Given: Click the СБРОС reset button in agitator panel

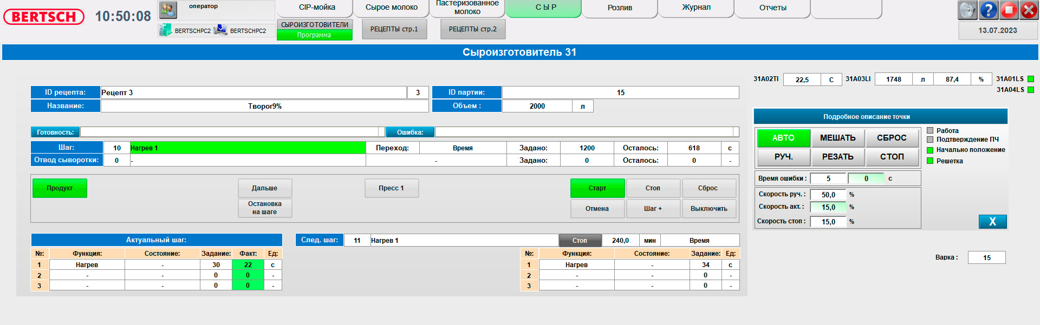Looking at the screenshot, I should point(892,138).
